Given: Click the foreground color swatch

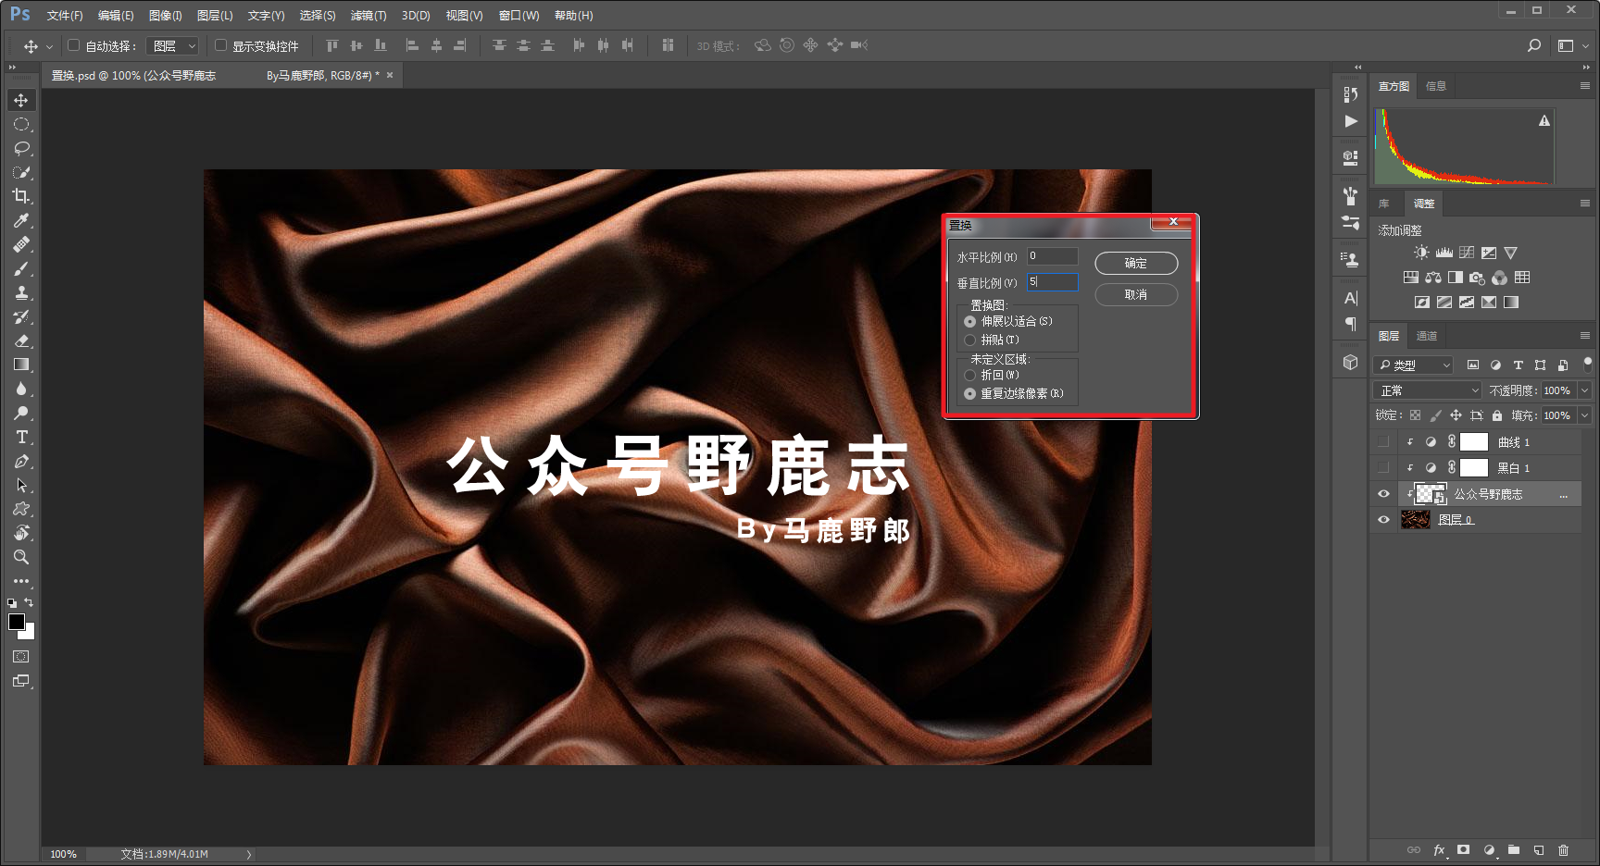Looking at the screenshot, I should [x=17, y=622].
